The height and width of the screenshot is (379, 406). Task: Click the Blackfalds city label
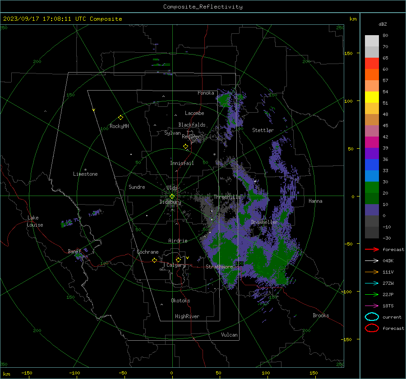coord(192,125)
